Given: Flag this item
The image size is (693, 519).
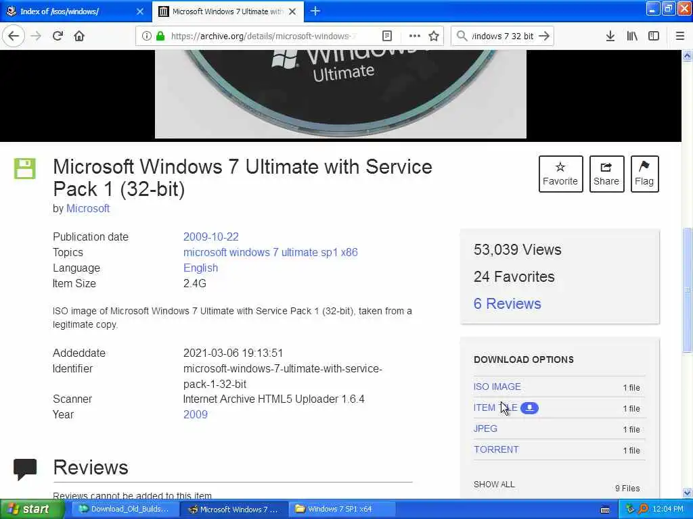Looking at the screenshot, I should coord(644,174).
